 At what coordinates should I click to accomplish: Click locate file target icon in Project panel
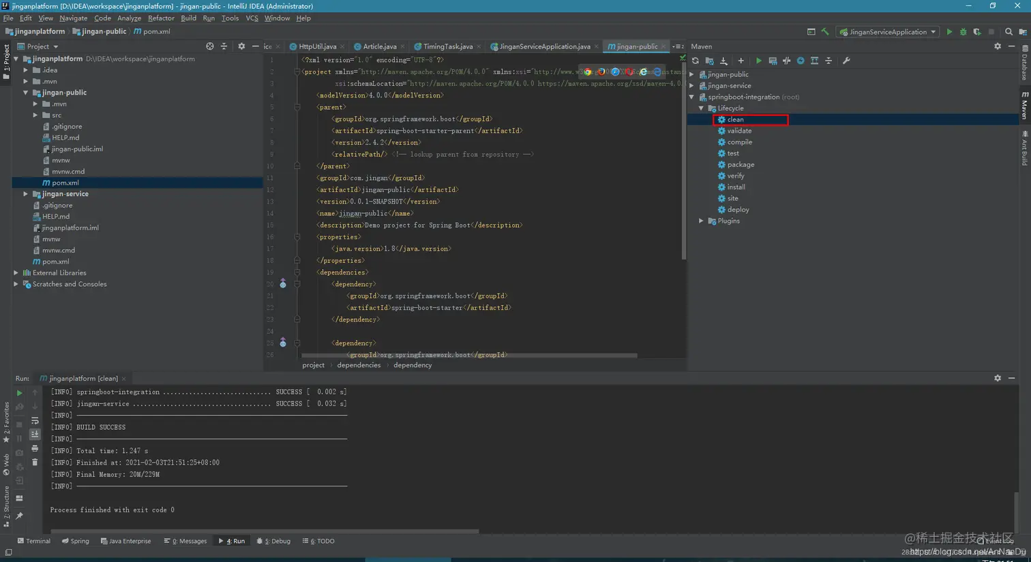tap(210, 46)
